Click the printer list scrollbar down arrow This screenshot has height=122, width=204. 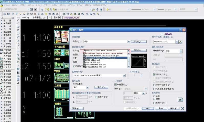(129, 67)
